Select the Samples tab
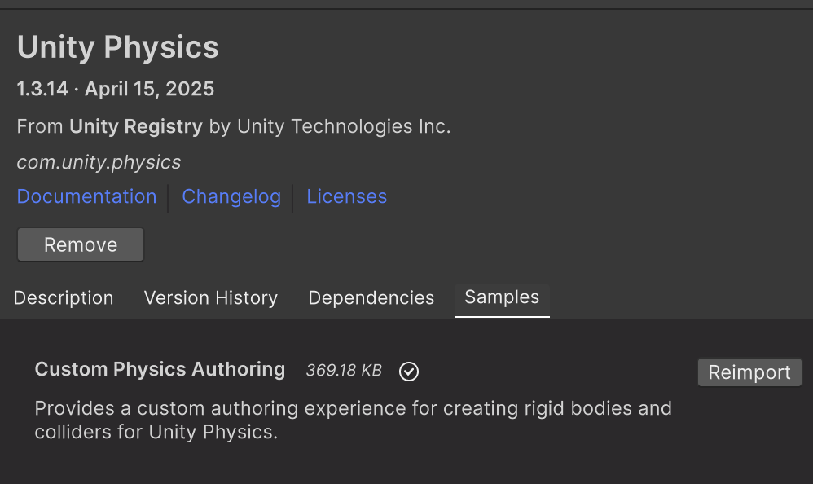The width and height of the screenshot is (813, 484). point(502,298)
